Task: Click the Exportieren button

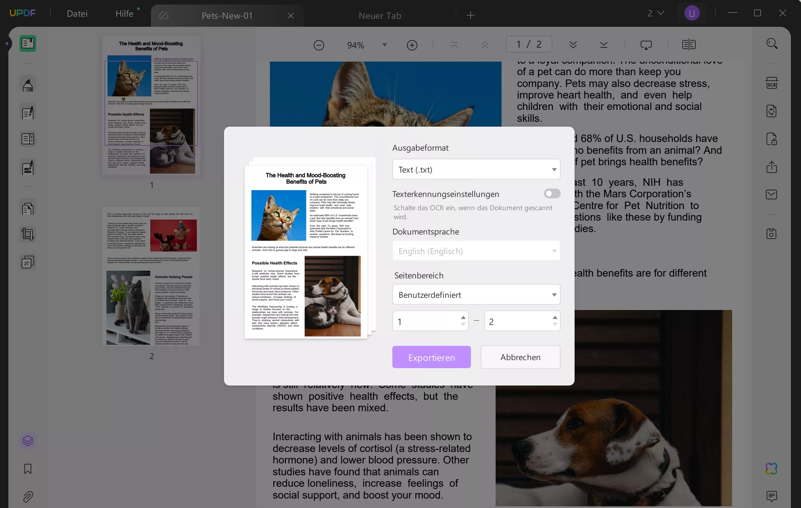Action: [x=431, y=357]
